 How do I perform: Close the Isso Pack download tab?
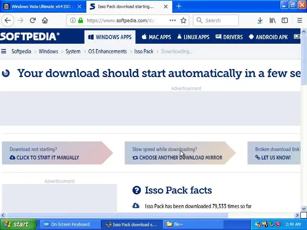coord(166,7)
